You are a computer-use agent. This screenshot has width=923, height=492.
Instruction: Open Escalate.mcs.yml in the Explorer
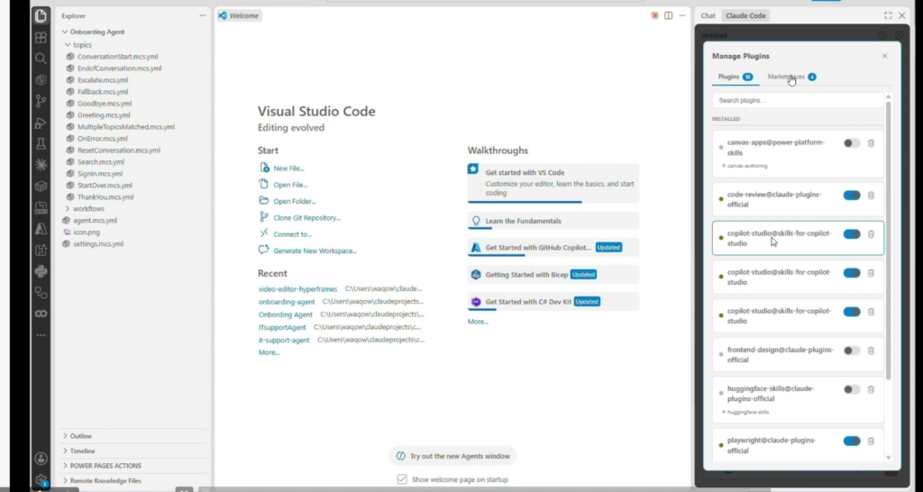click(103, 80)
